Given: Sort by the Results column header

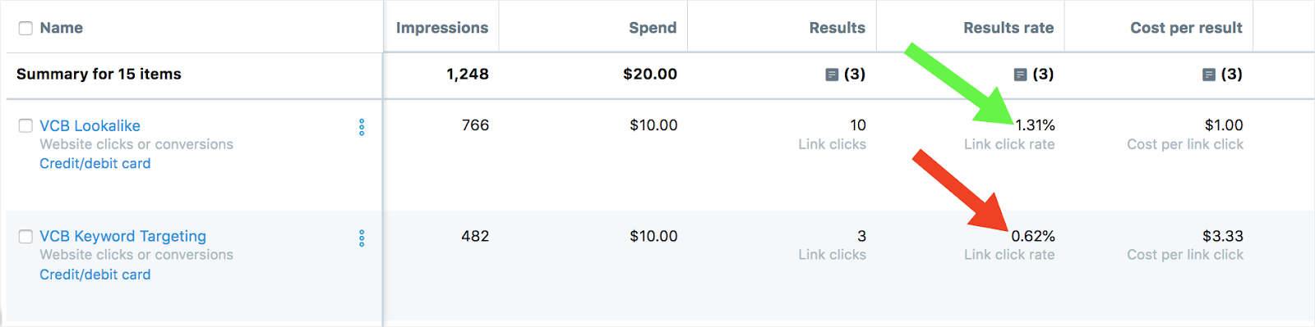Looking at the screenshot, I should click(837, 28).
